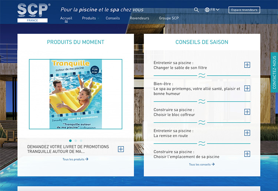Go to the Conseils menu item

(113, 18)
